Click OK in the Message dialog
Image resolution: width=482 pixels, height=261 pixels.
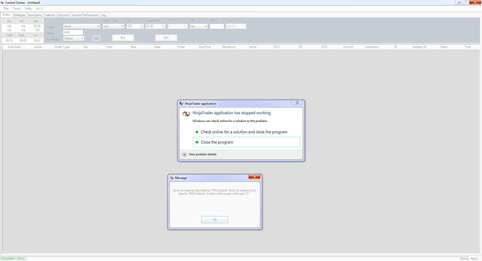click(215, 220)
